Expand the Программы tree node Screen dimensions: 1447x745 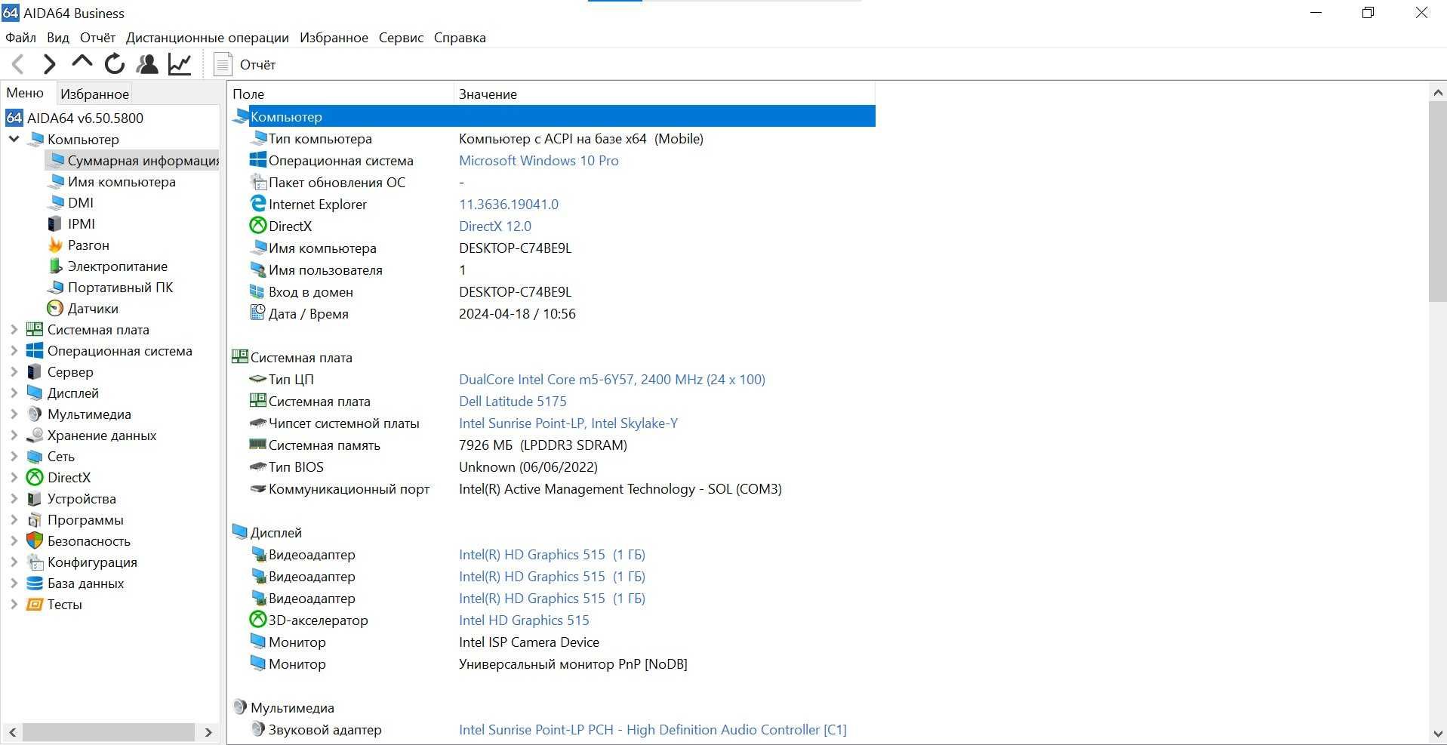14,520
